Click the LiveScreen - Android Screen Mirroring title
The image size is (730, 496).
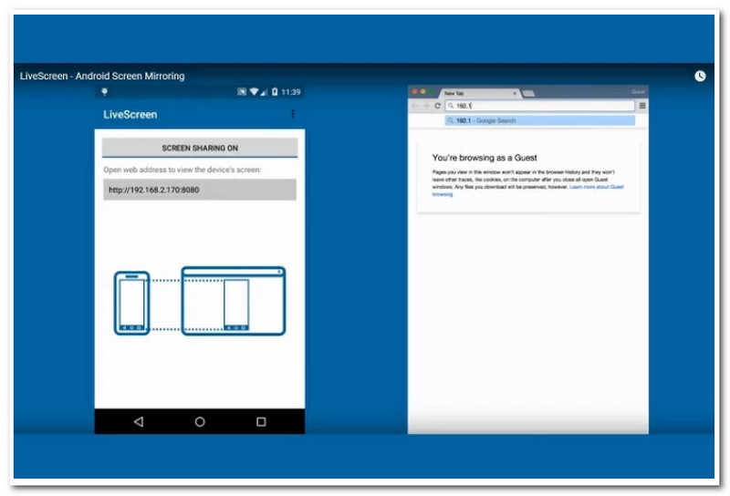[102, 76]
